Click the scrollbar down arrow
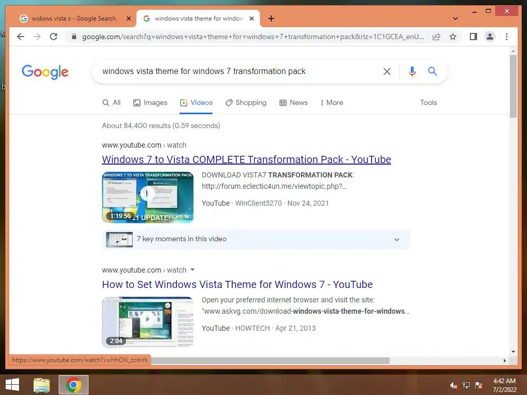 tap(513, 352)
